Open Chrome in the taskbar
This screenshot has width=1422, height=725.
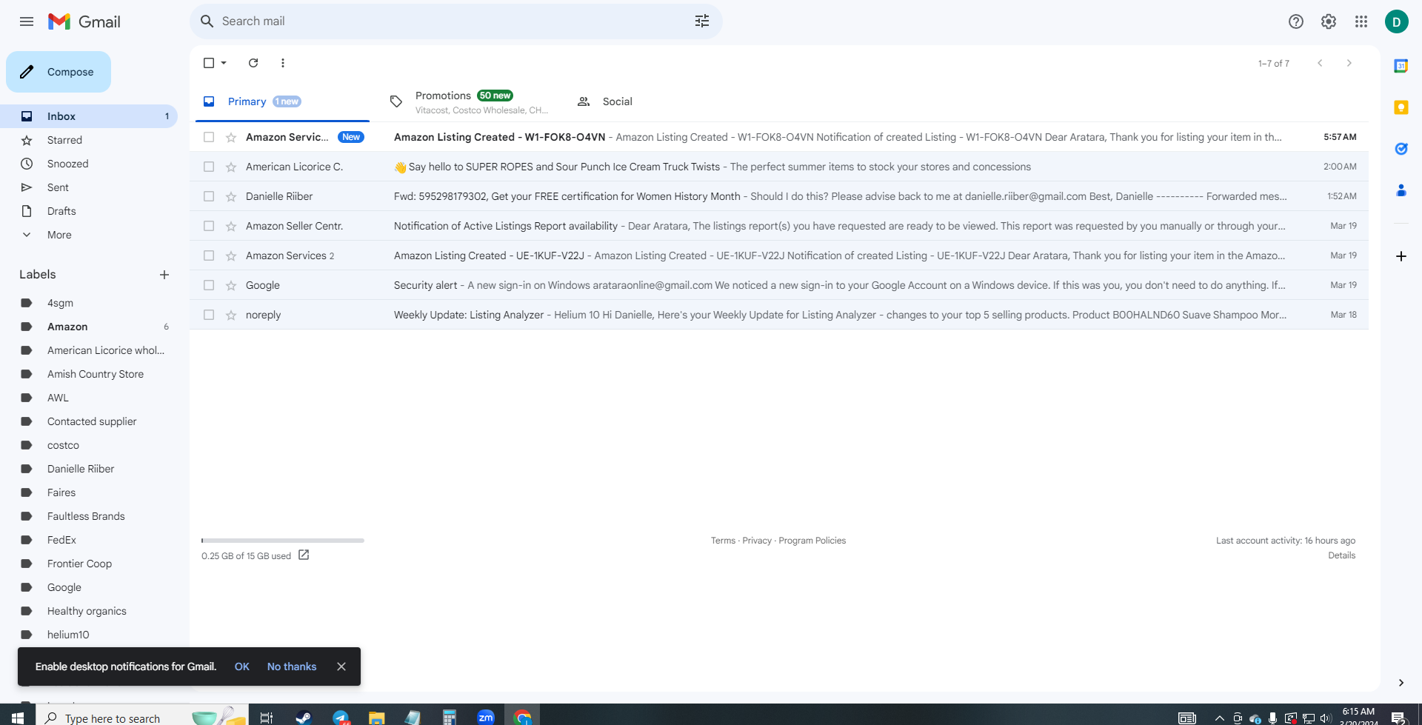click(x=523, y=717)
